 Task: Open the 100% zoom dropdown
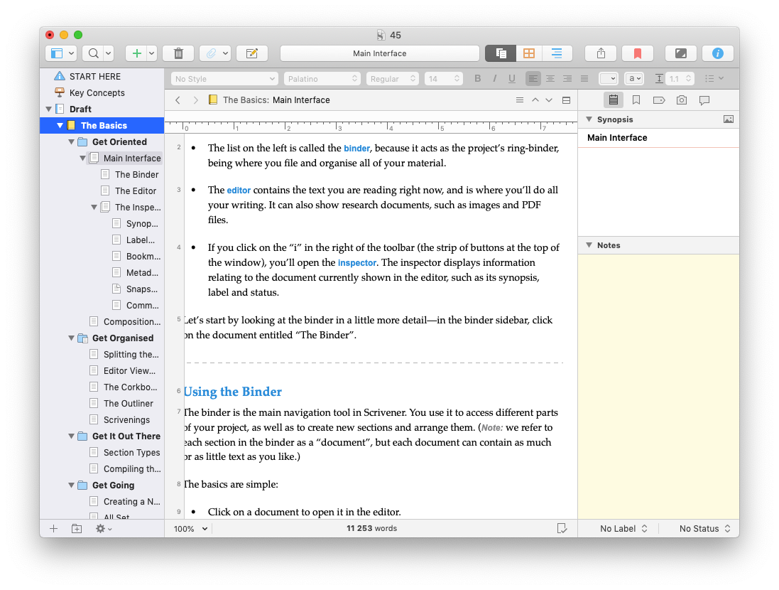point(191,528)
